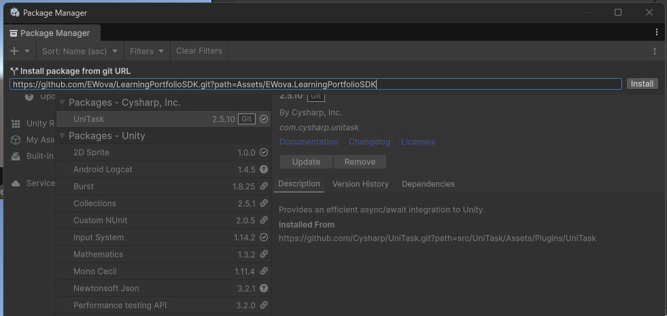Select the Input System package
The width and height of the screenshot is (667, 316).
pyautogui.click(x=163, y=237)
